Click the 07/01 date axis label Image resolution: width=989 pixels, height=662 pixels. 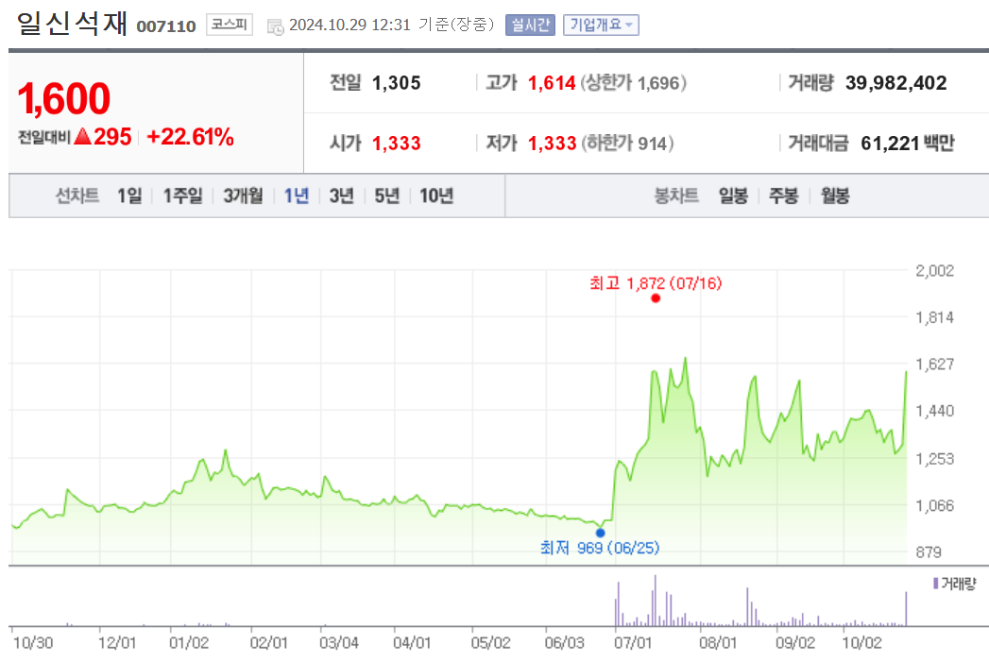pyautogui.click(x=633, y=643)
